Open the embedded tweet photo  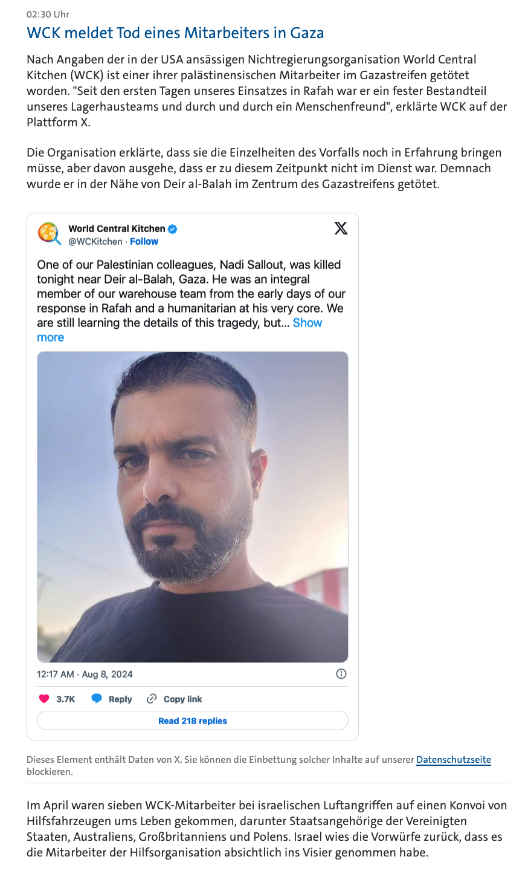pyautogui.click(x=193, y=507)
